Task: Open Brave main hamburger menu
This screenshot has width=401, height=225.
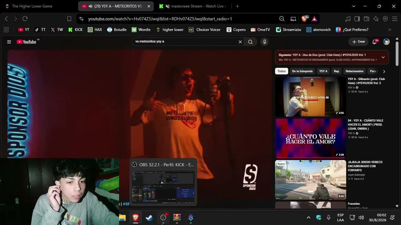Action: coord(395,19)
